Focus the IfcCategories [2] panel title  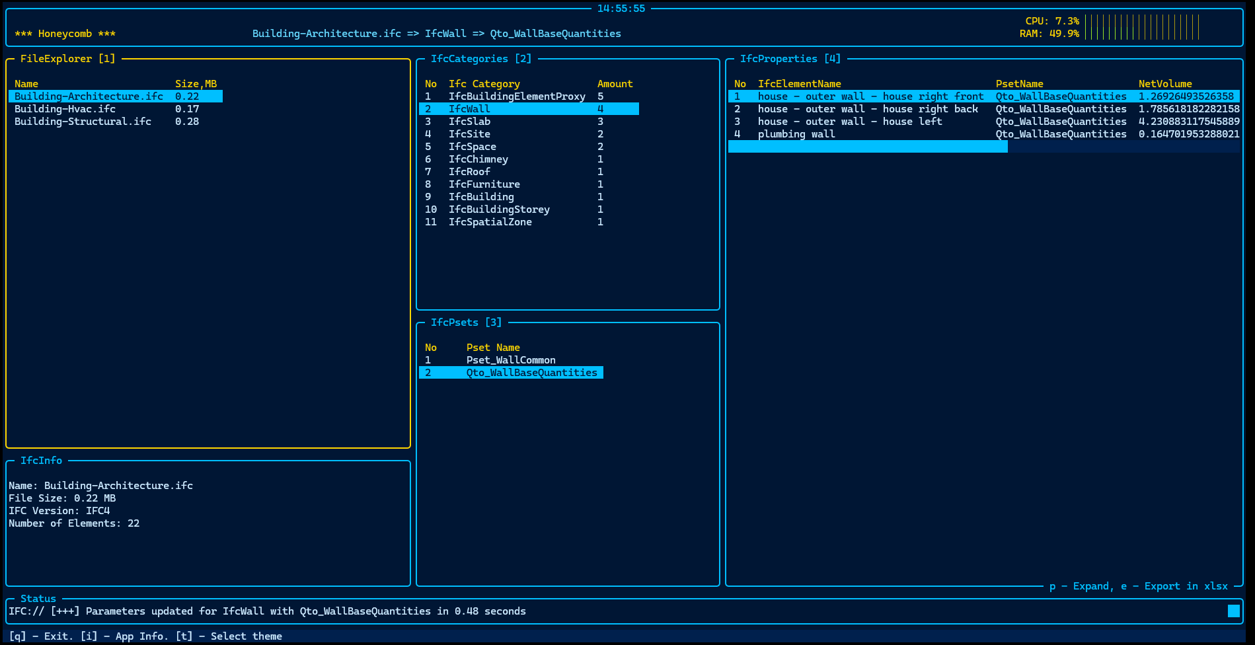click(480, 59)
